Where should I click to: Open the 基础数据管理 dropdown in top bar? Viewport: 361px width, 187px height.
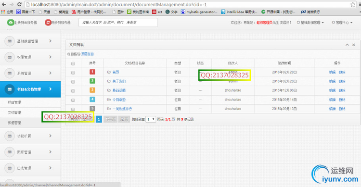pos(310,23)
